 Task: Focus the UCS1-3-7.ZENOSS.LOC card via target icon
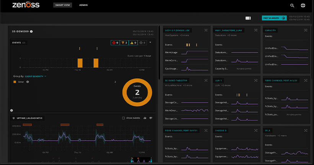206,30
